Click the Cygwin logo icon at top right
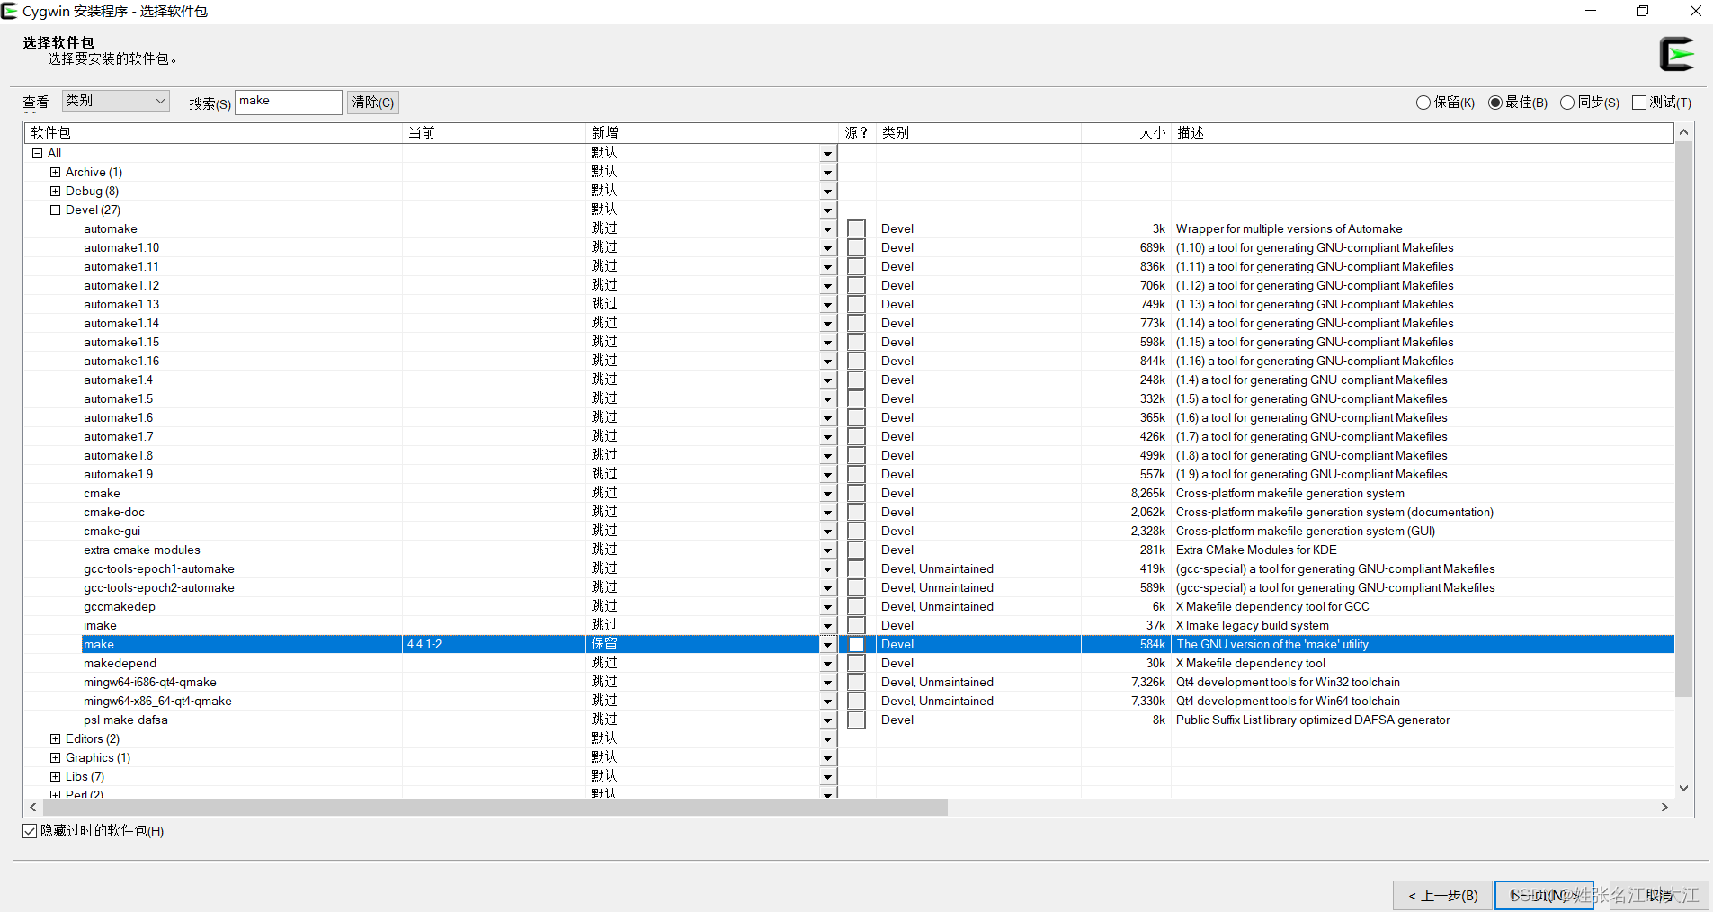 tap(1678, 53)
